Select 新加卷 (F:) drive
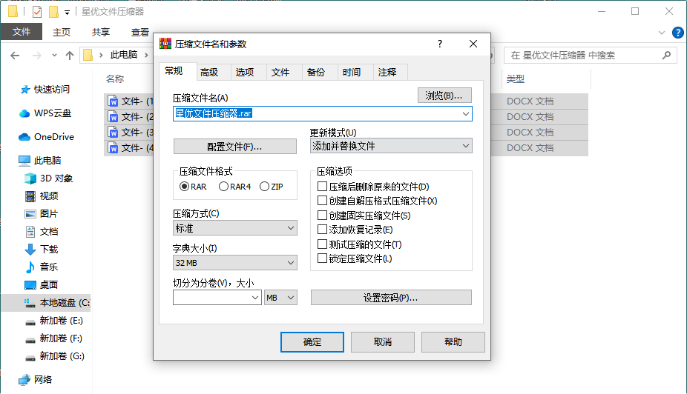The width and height of the screenshot is (687, 394). point(54,338)
